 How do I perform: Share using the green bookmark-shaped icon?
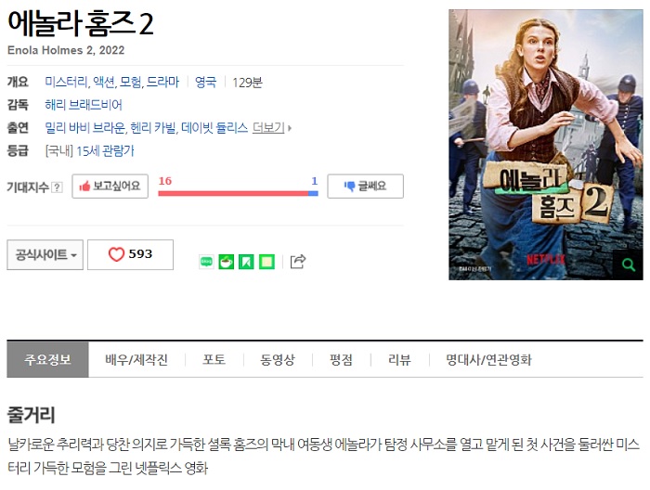click(x=246, y=262)
